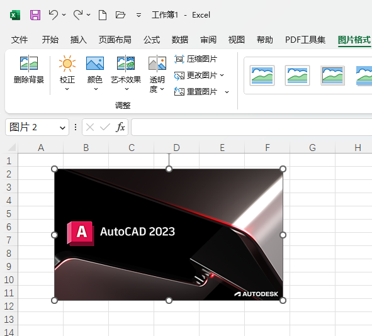Viewport: 372px width, 336px height.
Task: Click the bottom-middle picture resize handle
Action: 169,300
